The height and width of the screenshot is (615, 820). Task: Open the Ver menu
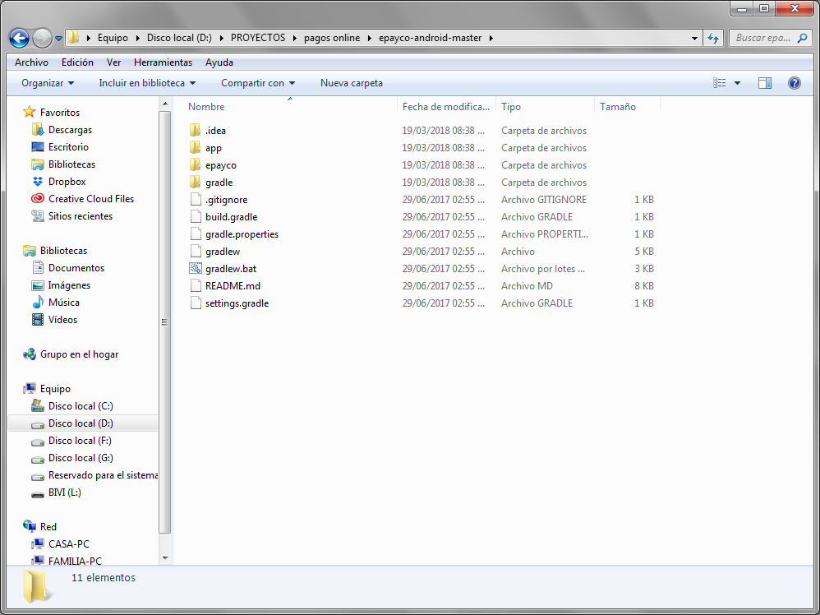pyautogui.click(x=113, y=62)
